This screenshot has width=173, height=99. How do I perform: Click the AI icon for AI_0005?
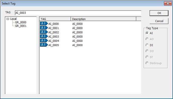pyautogui.click(x=44, y=45)
